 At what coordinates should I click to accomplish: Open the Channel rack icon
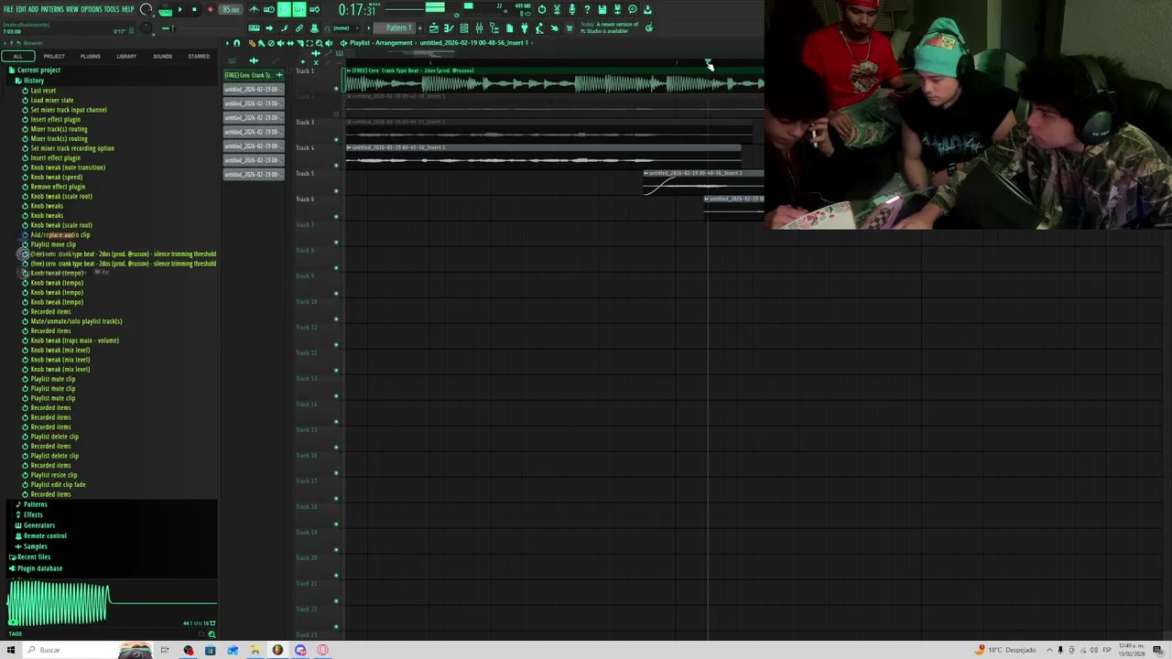(x=464, y=28)
